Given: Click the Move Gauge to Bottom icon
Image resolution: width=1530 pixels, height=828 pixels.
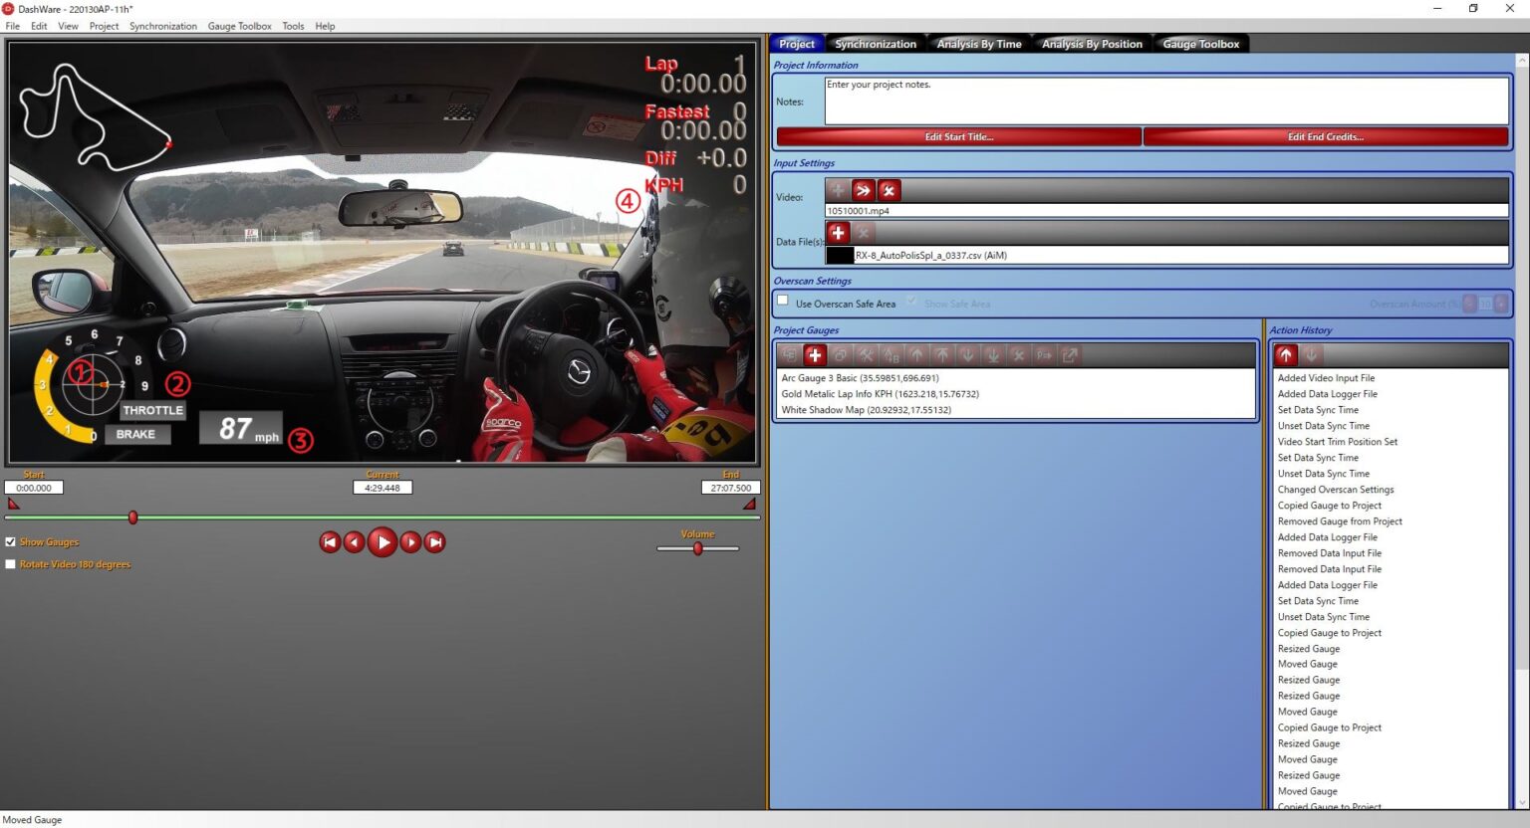Looking at the screenshot, I should pos(991,354).
